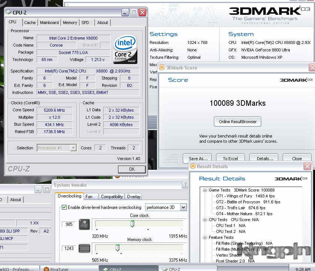Collapse the Feature Tests tree node
Viewport: 315px width, 271px height.
[x=204, y=237]
